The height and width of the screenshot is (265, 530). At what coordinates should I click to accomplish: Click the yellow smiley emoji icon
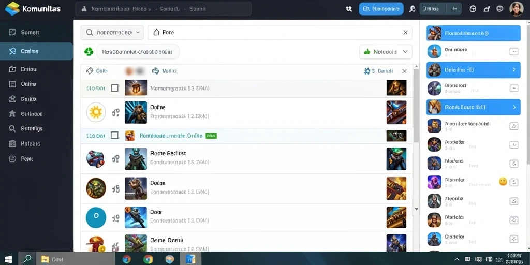pyautogui.click(x=503, y=182)
